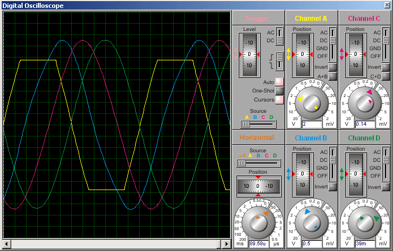The image size is (393, 251).
Task: Click the Horizontal Position thumbwheel
Action: point(258,186)
